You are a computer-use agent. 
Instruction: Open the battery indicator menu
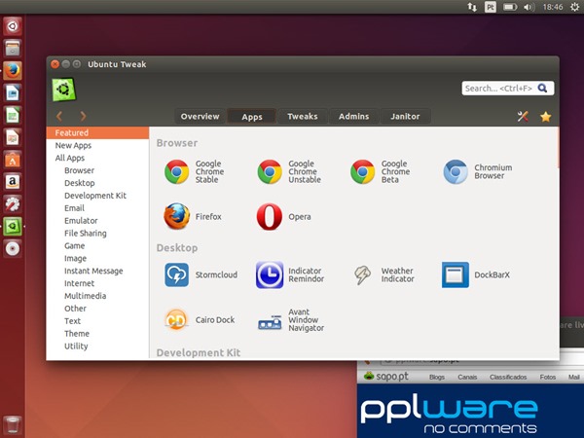[510, 7]
